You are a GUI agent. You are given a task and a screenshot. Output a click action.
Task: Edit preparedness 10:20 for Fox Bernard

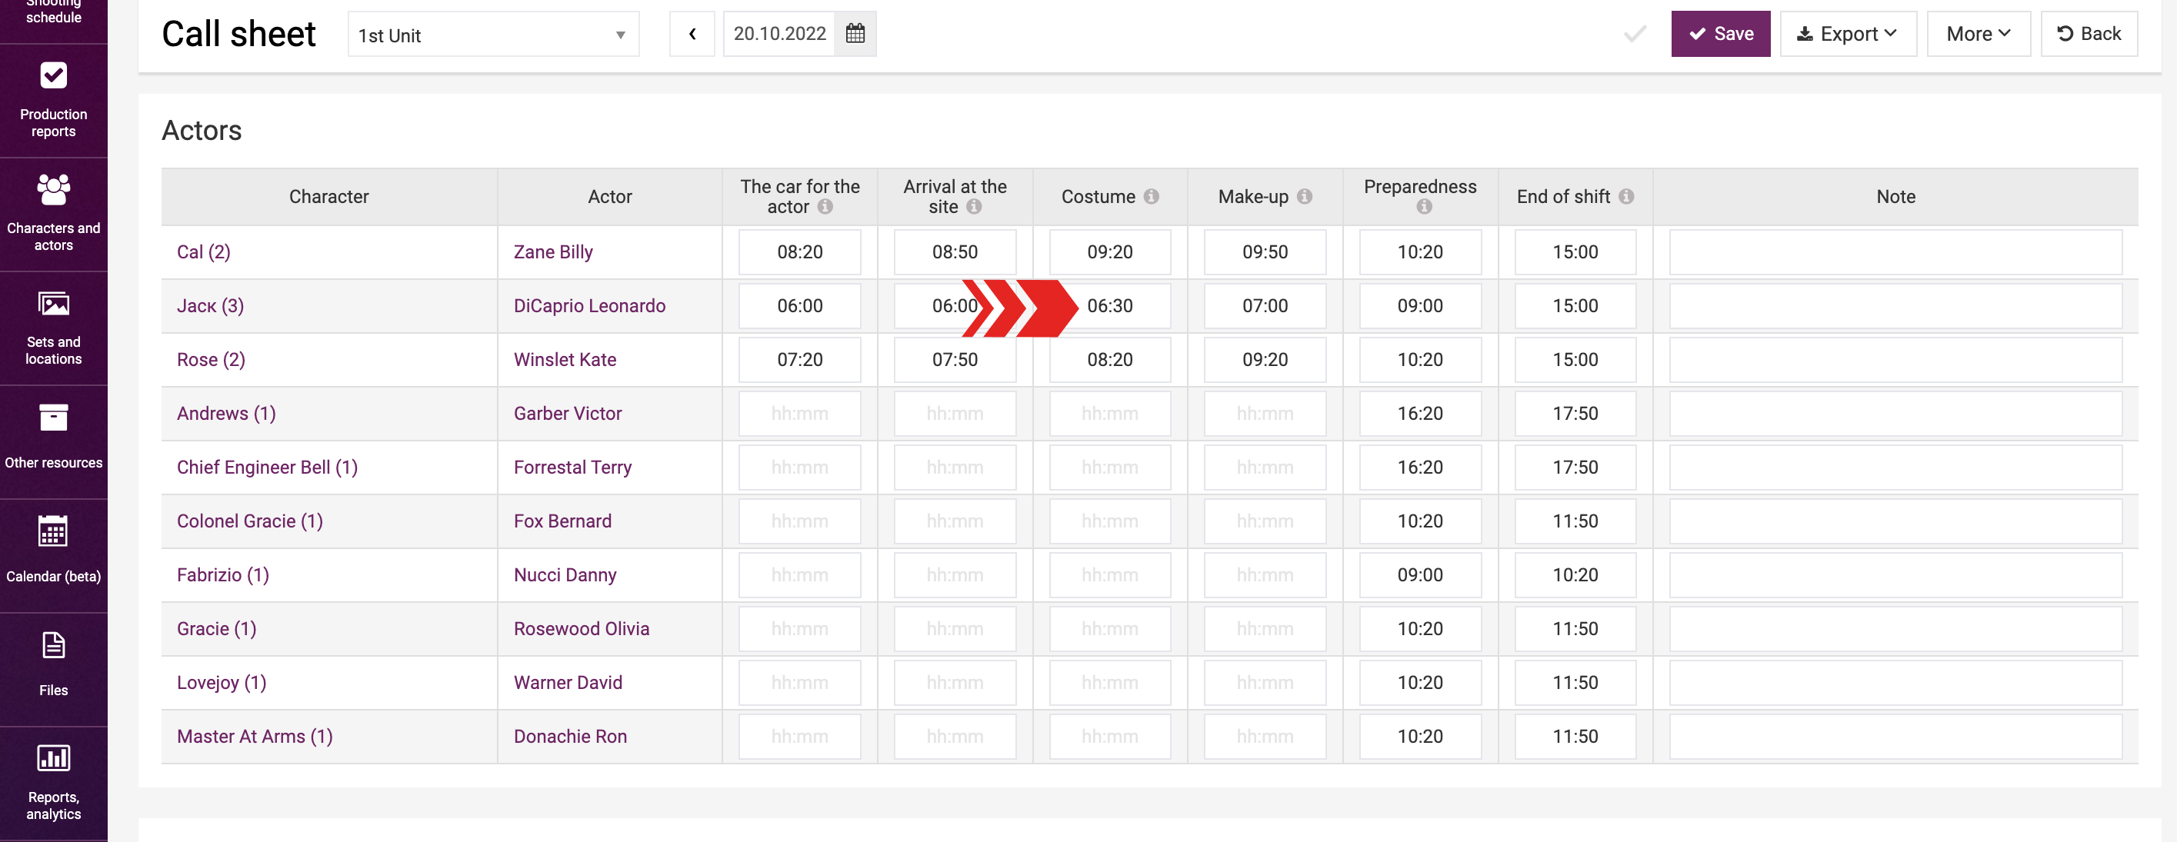click(1420, 521)
